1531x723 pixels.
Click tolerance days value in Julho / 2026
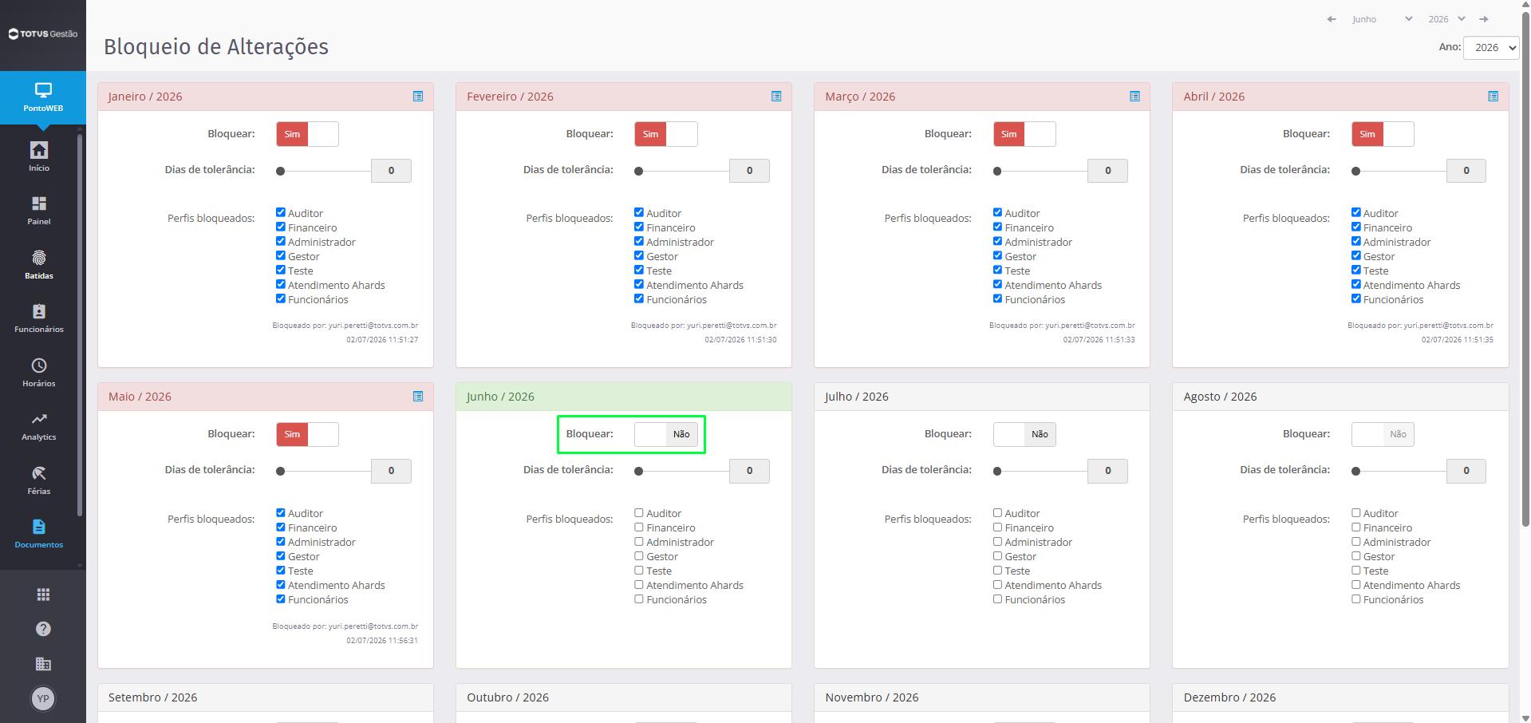click(x=1107, y=471)
